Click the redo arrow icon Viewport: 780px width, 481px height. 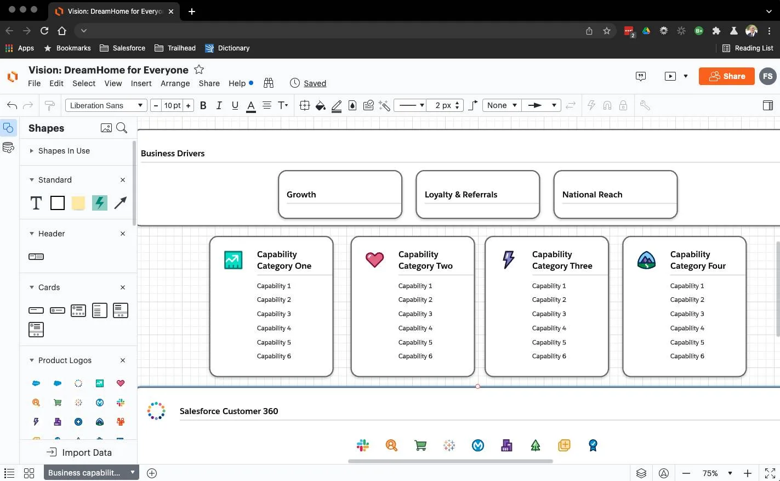[x=28, y=105]
